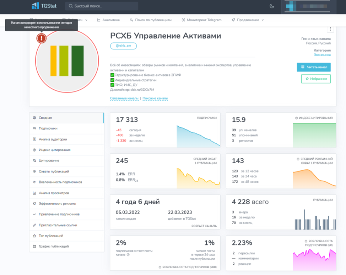Click the Продвижение megaphone icon in navbar
This screenshot has height=275, width=346.
(x=233, y=20)
